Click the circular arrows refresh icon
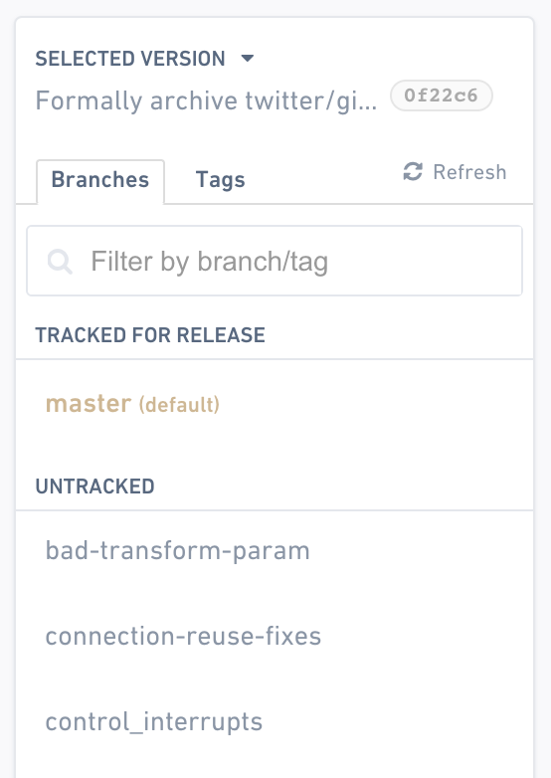The width and height of the screenshot is (551, 778). (x=413, y=172)
